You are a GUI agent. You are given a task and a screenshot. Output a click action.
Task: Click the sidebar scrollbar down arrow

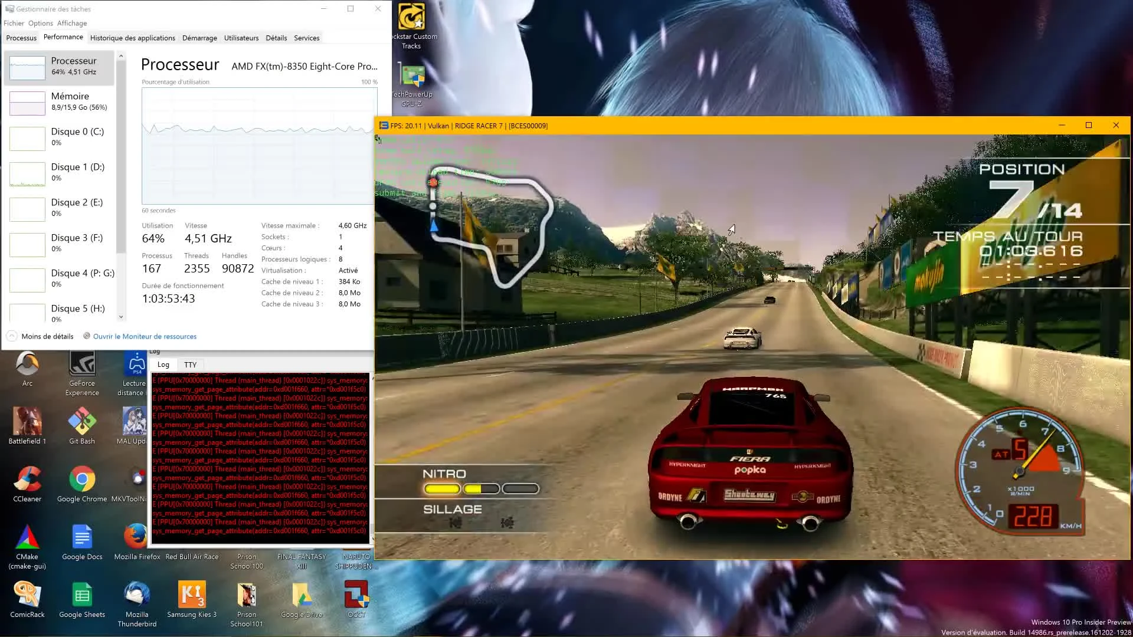120,317
